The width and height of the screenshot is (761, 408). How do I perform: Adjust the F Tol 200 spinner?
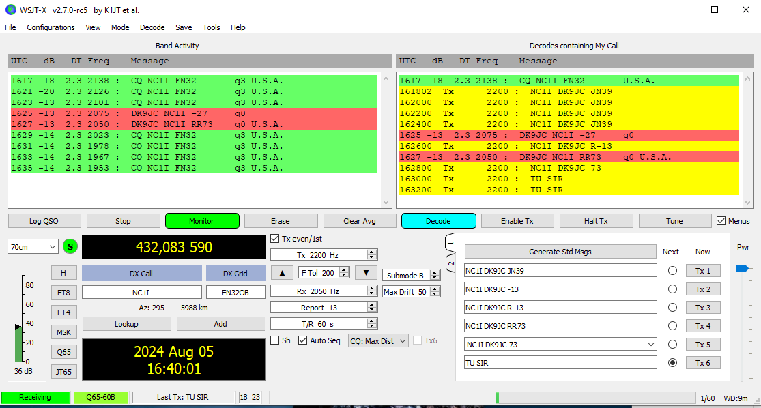pos(344,273)
